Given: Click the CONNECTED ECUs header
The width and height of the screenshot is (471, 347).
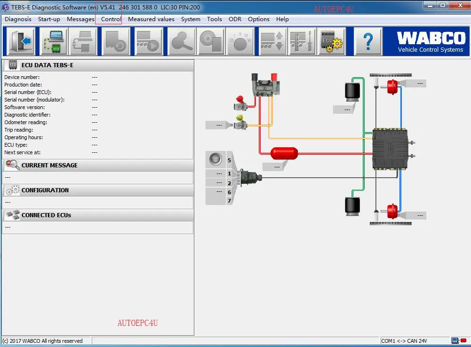Looking at the screenshot, I should [x=98, y=215].
